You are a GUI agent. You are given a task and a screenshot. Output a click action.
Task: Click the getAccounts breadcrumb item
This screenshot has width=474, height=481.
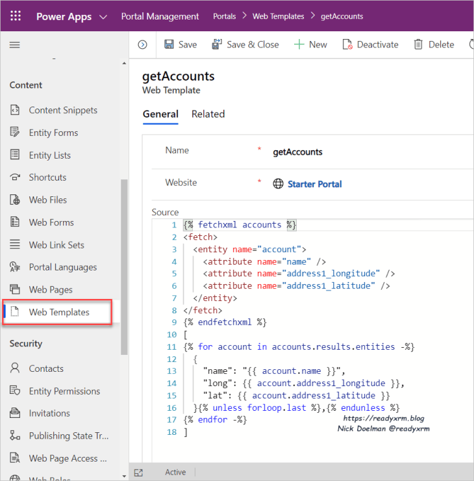[342, 16]
